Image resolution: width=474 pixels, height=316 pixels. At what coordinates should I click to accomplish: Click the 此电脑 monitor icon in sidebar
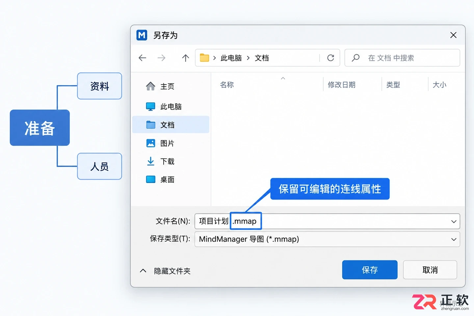[x=150, y=107]
